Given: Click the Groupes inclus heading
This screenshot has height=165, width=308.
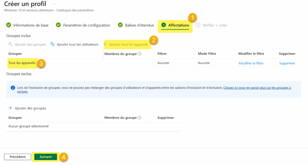Looking at the screenshot, I should [18, 36].
